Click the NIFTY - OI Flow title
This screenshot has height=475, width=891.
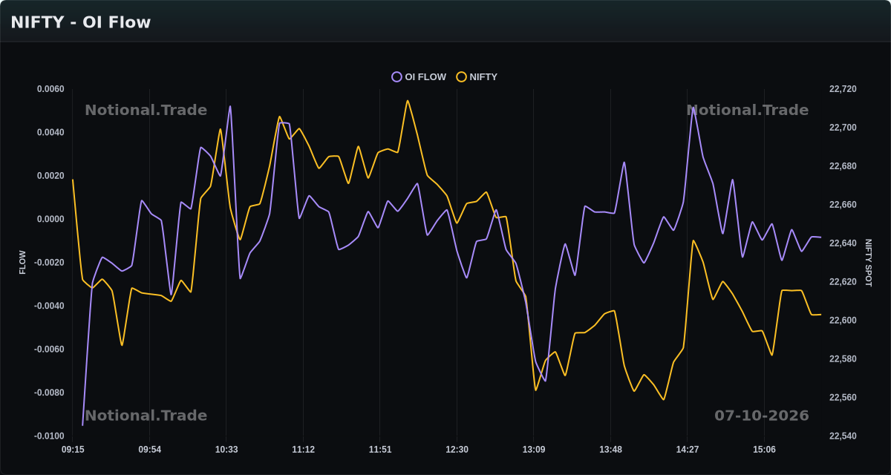(x=81, y=22)
